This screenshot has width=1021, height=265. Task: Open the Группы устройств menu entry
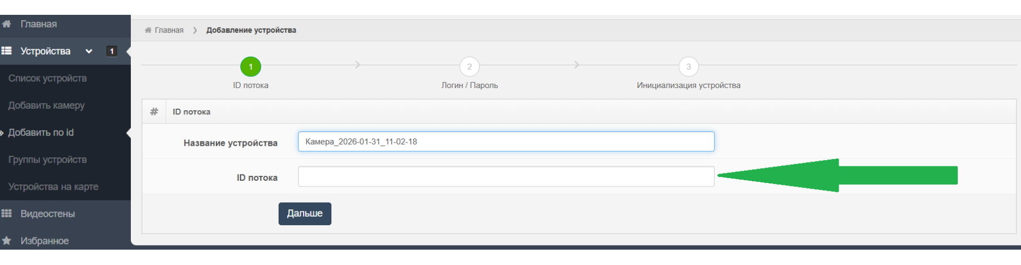click(x=47, y=160)
